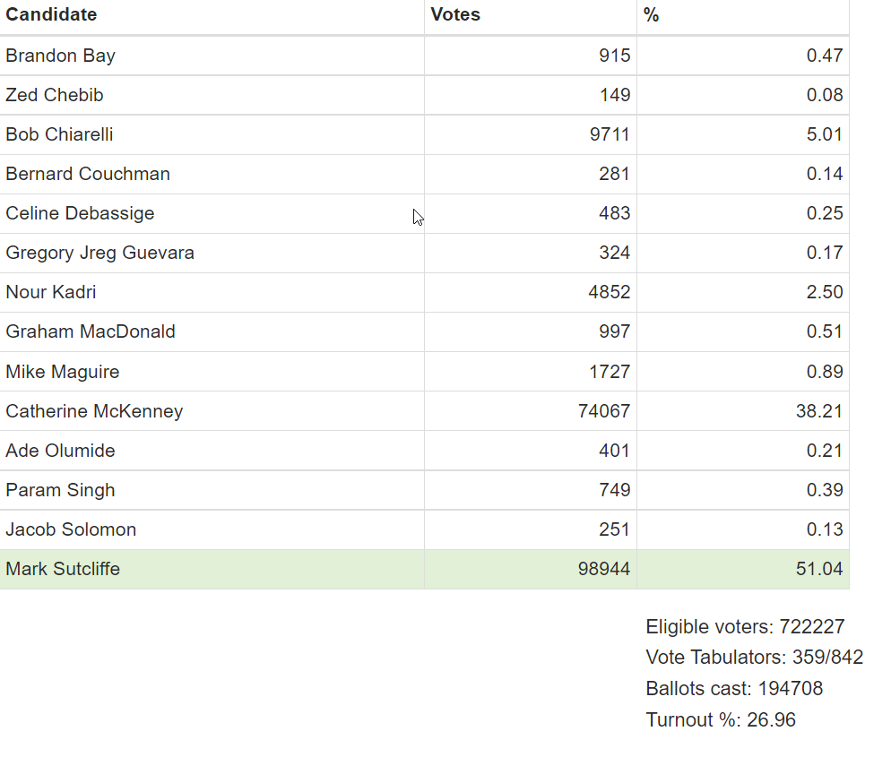Viewport: 891px width, 757px height.
Task: Click the Candidate column header
Action: tap(51, 14)
